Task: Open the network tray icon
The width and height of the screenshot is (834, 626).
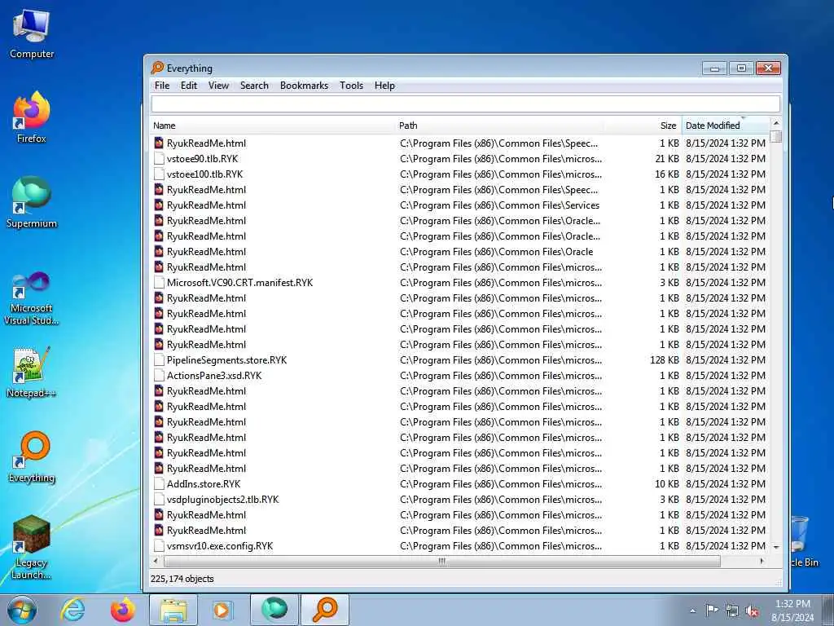Action: click(732, 611)
